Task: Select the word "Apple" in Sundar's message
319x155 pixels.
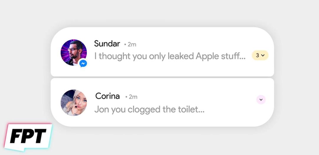Action: coord(208,56)
